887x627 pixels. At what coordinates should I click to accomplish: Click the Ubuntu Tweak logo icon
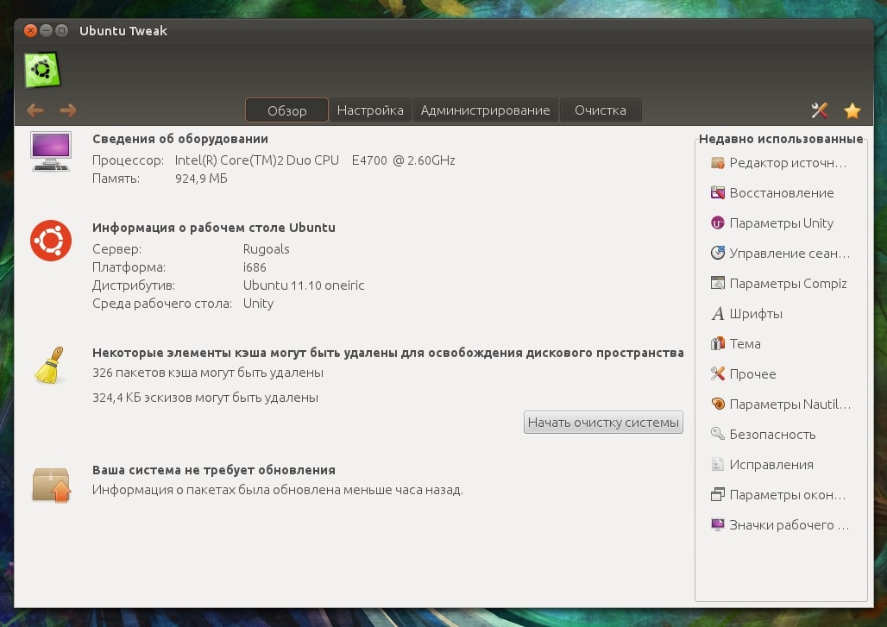pos(42,70)
